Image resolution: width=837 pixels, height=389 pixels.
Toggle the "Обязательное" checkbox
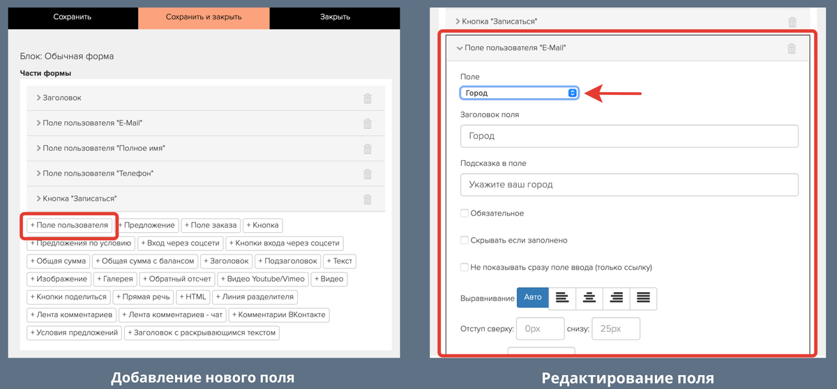[465, 213]
